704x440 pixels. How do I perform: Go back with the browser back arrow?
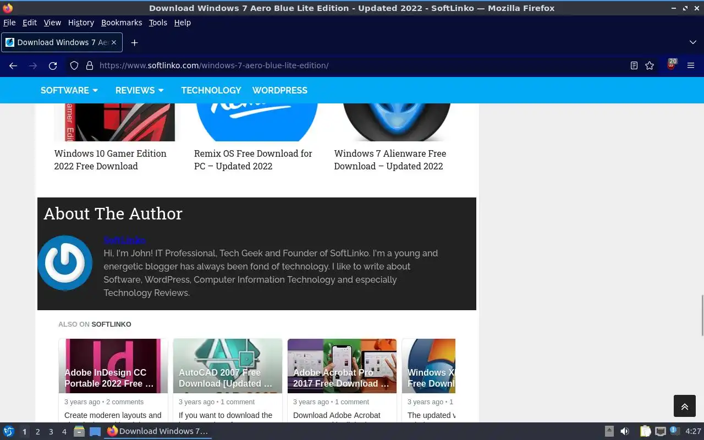click(13, 65)
